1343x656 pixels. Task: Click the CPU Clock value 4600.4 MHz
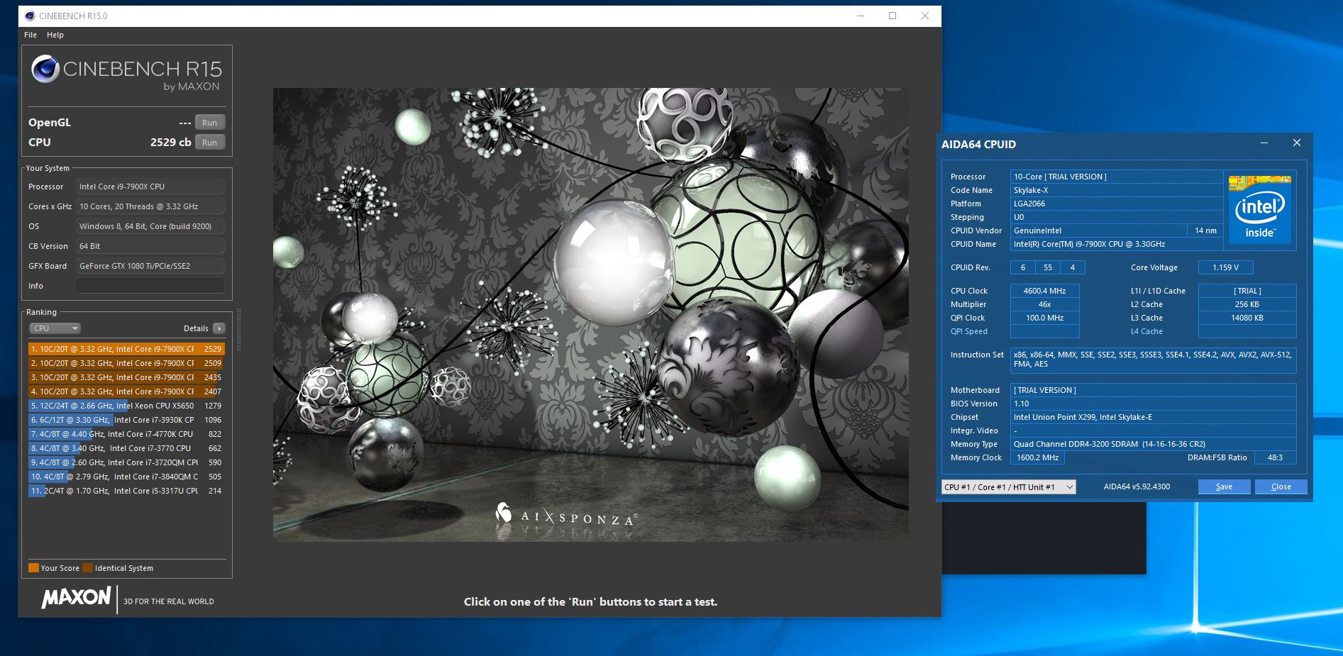point(1044,291)
